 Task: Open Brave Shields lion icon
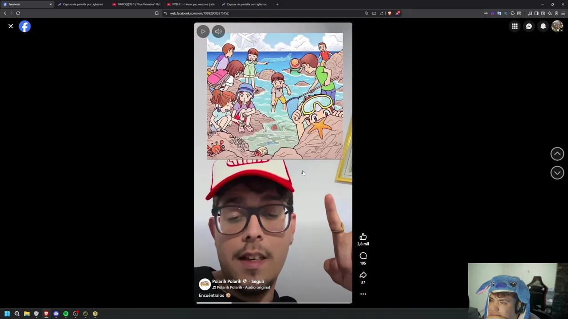(x=390, y=13)
